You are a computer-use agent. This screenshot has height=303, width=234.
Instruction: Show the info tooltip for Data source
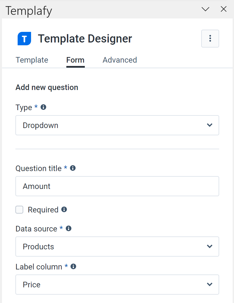point(69,228)
